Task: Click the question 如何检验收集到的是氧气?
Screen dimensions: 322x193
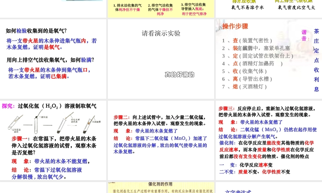Action: click(x=36, y=31)
